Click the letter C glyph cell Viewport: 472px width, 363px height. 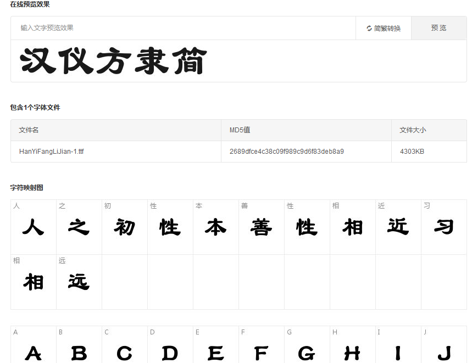(125, 345)
